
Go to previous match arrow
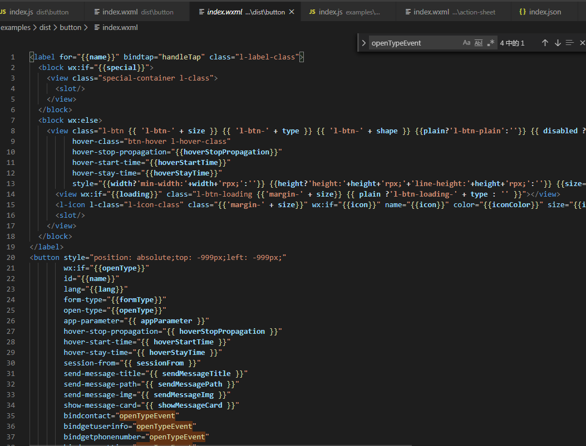545,43
